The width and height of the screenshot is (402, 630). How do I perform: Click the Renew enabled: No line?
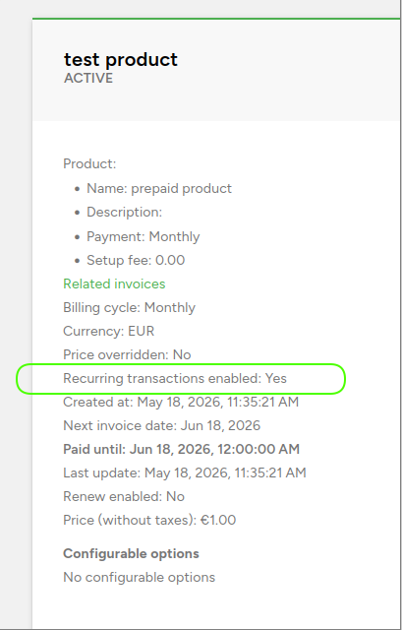click(x=124, y=496)
